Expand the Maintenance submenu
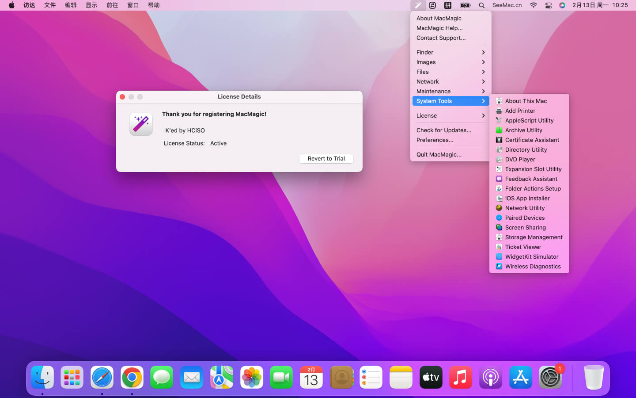Viewport: 636px width, 398px height. [x=450, y=91]
